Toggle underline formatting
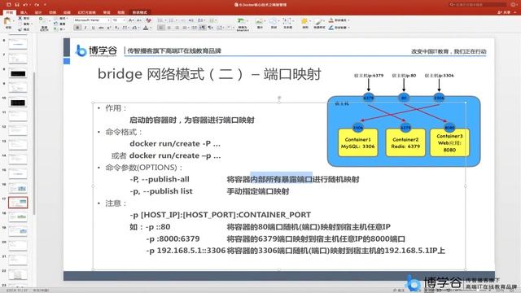 point(93,28)
